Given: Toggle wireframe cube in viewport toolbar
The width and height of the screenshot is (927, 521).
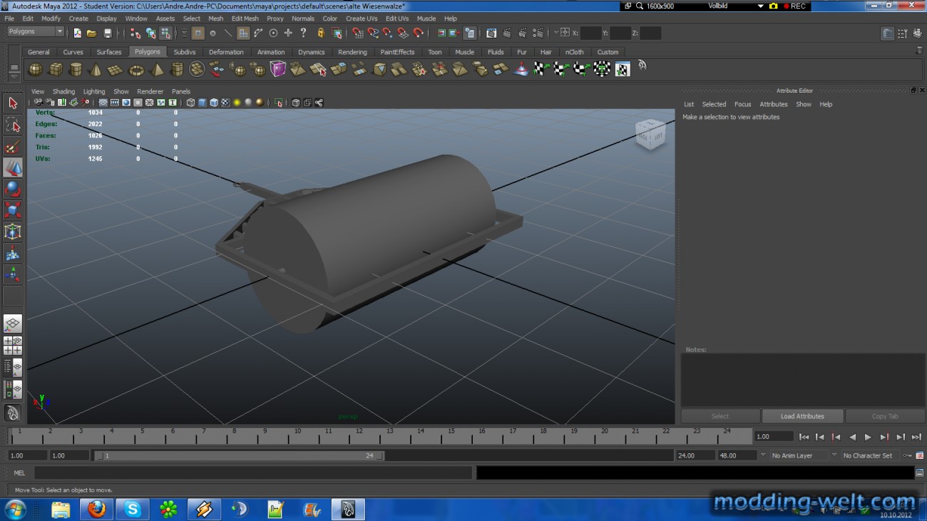Looking at the screenshot, I should [x=190, y=103].
